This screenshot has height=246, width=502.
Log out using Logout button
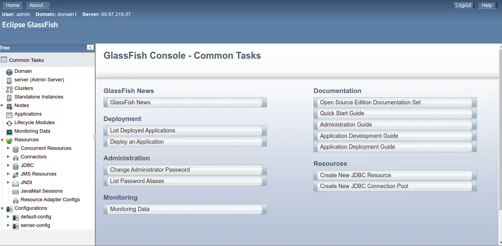pyautogui.click(x=463, y=5)
